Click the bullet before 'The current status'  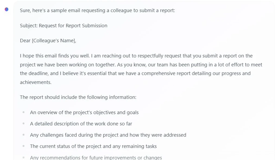[x=23, y=146]
